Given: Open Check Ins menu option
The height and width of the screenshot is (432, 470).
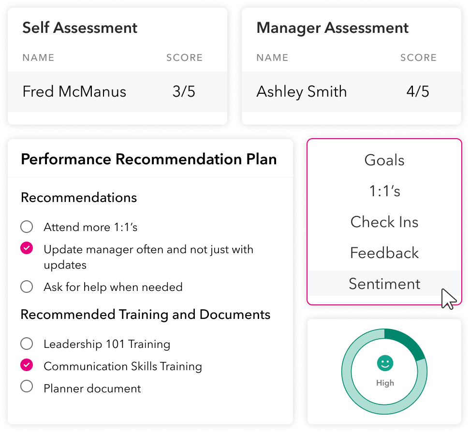Looking at the screenshot, I should tap(384, 222).
